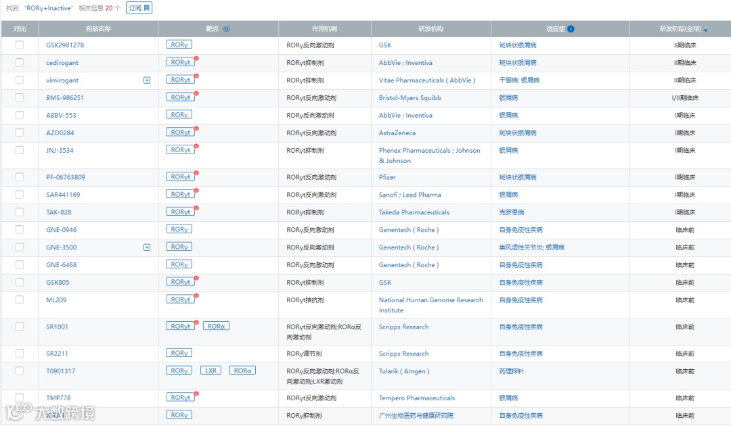
Task: Open the T0901317 drug link
Action: (x=61, y=371)
